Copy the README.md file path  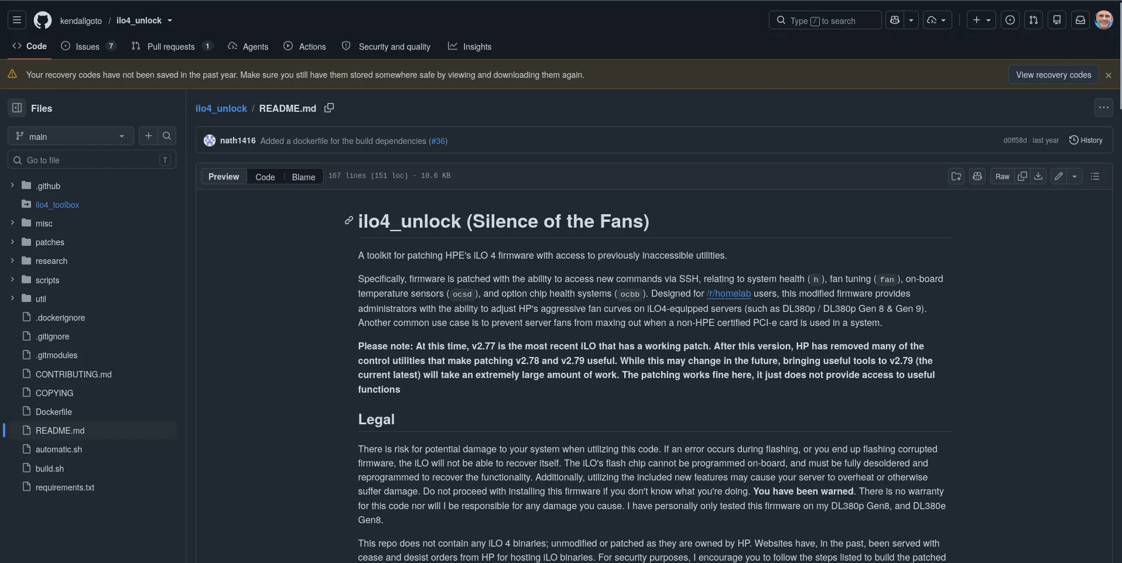[329, 108]
